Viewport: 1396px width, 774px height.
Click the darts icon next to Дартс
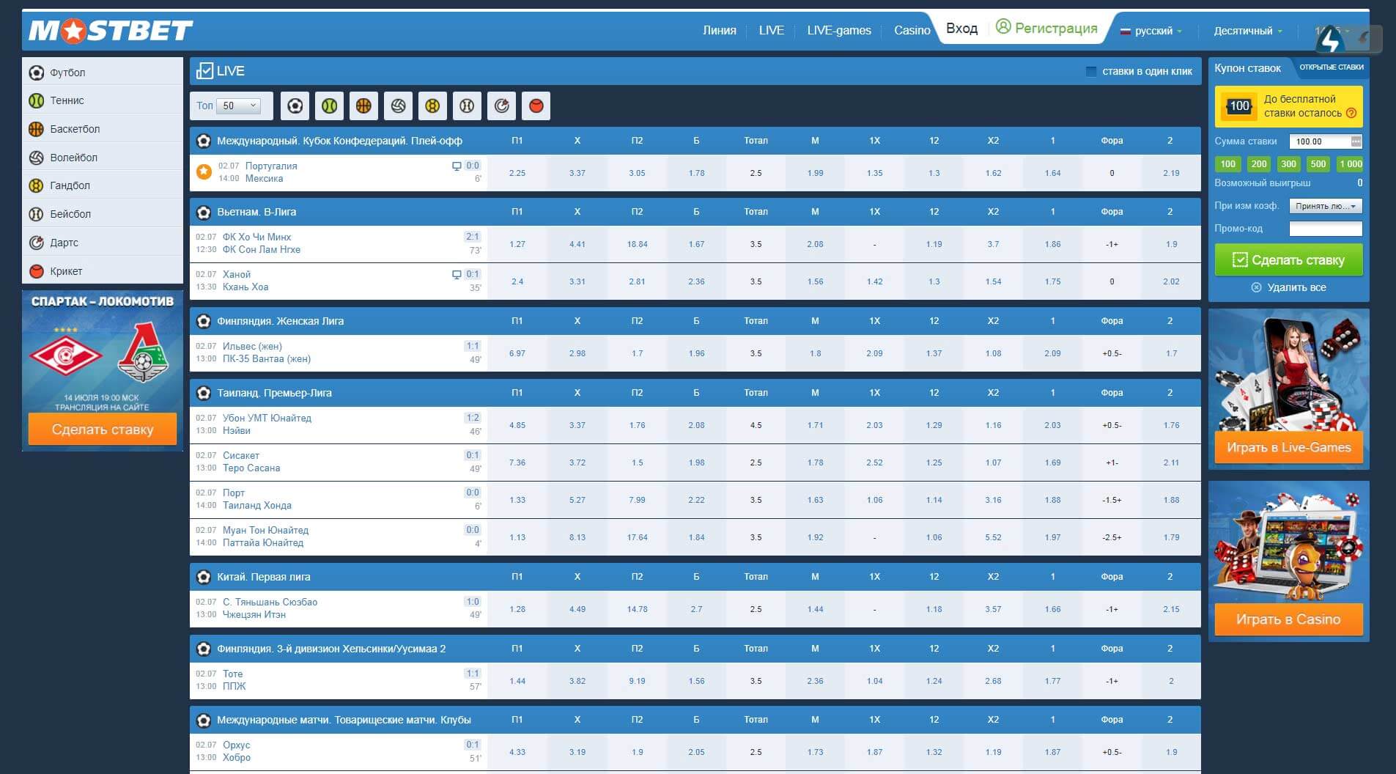pyautogui.click(x=36, y=243)
